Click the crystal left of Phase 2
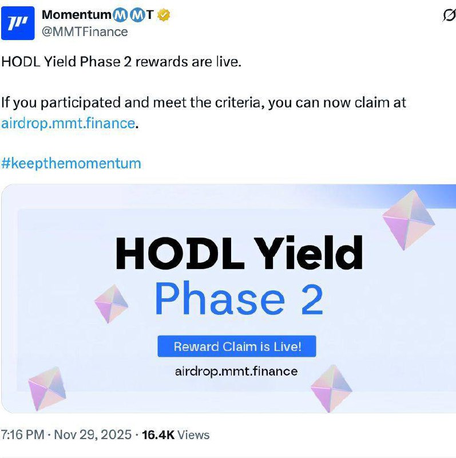This screenshot has height=458, width=456. (x=111, y=304)
